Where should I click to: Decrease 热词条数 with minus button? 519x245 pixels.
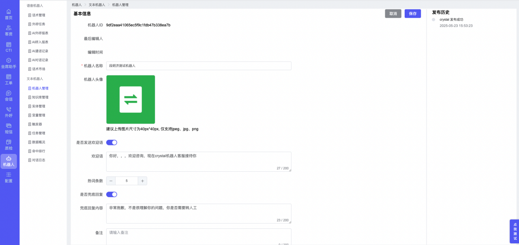pyautogui.click(x=111, y=181)
